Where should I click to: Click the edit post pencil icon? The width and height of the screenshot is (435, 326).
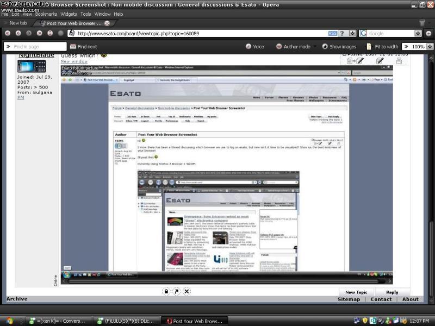click(380, 60)
